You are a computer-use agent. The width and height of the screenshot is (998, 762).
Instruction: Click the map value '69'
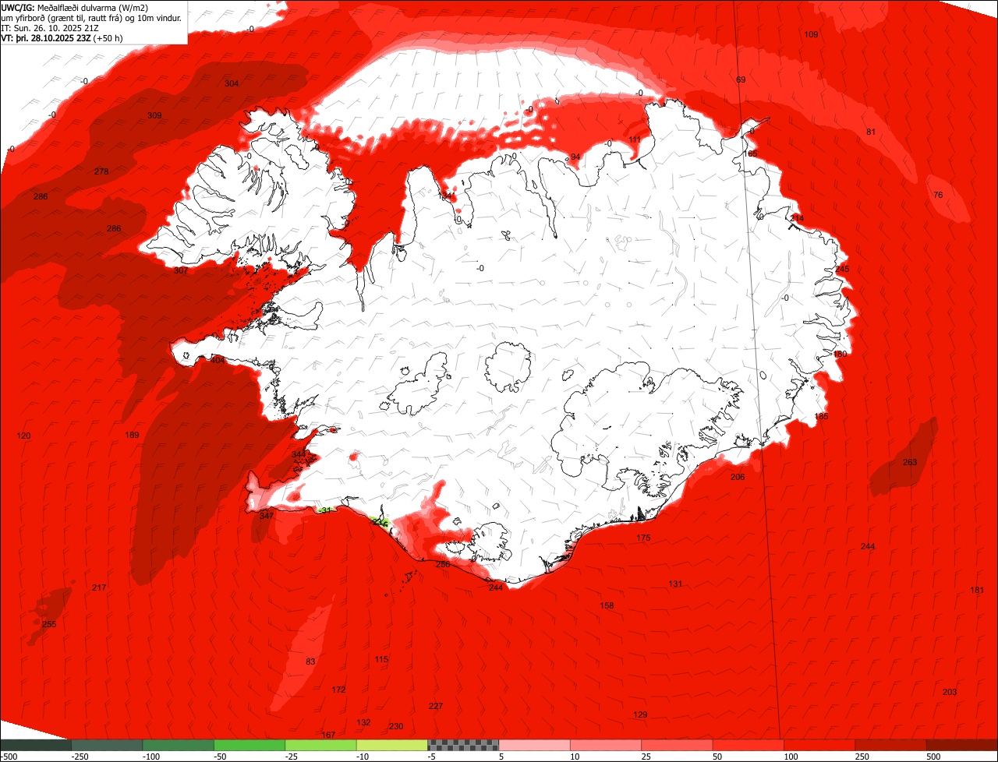[741, 80]
